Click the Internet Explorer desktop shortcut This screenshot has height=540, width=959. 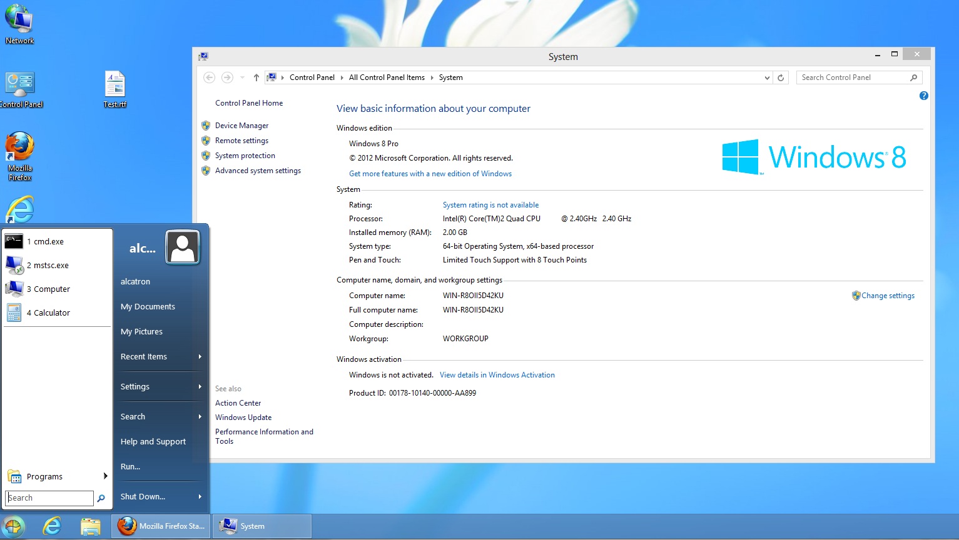[x=20, y=210]
